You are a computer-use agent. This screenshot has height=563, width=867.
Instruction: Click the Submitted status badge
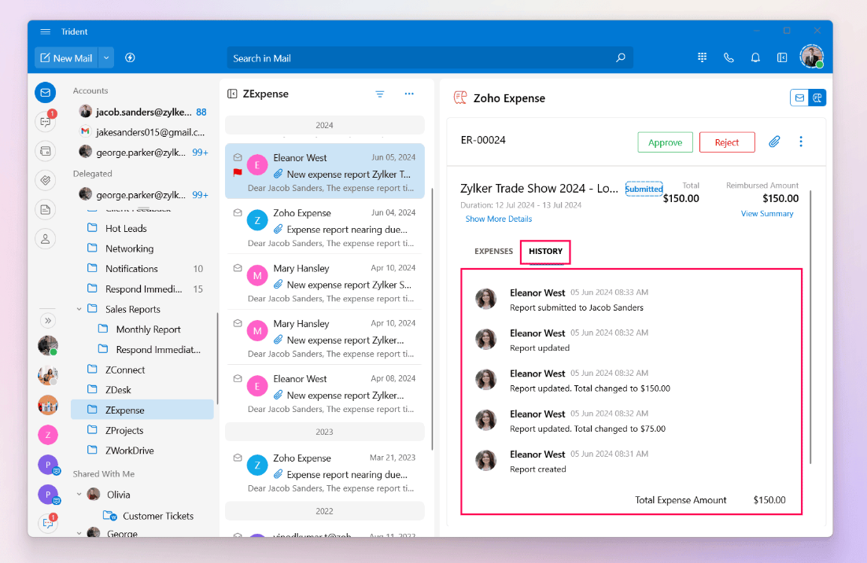tap(644, 189)
